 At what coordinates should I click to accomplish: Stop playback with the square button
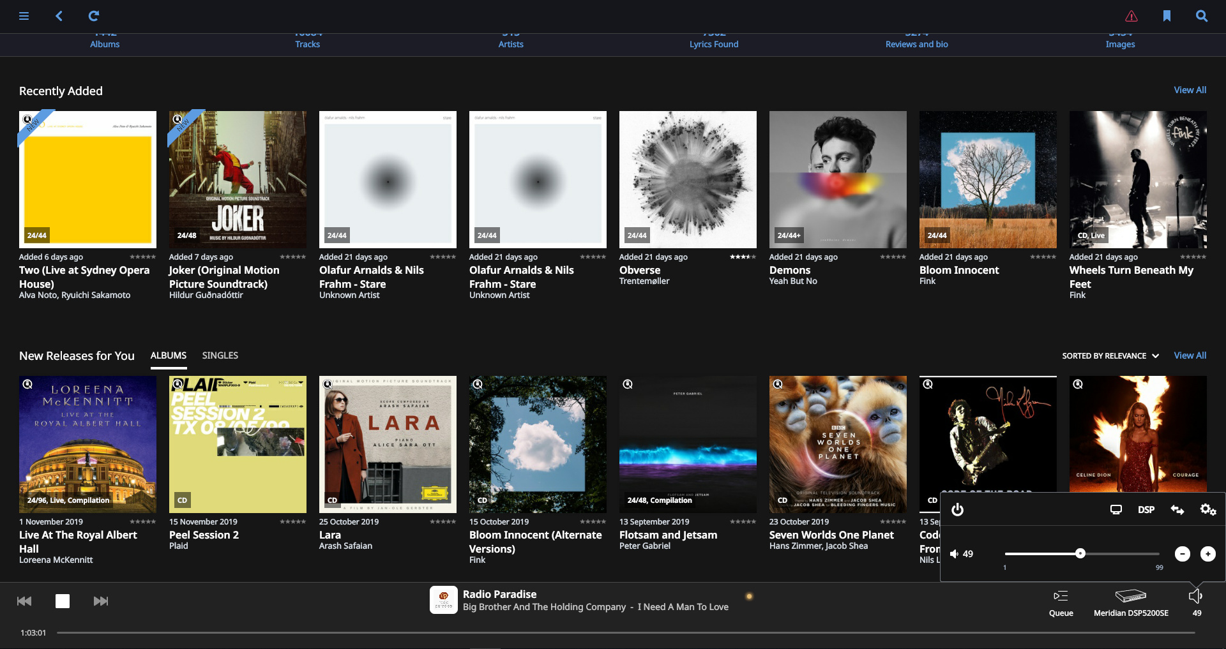(63, 601)
